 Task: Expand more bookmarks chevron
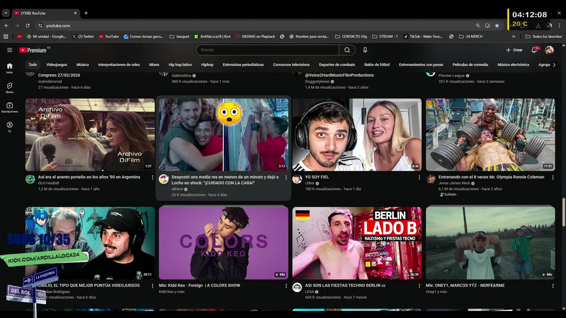point(513,37)
